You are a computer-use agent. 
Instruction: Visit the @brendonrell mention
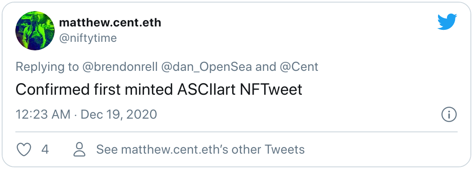[x=120, y=67]
